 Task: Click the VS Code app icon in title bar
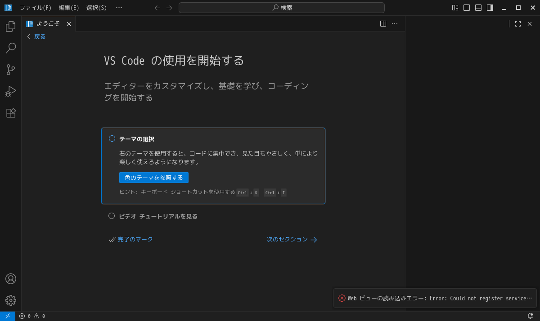tap(8, 8)
